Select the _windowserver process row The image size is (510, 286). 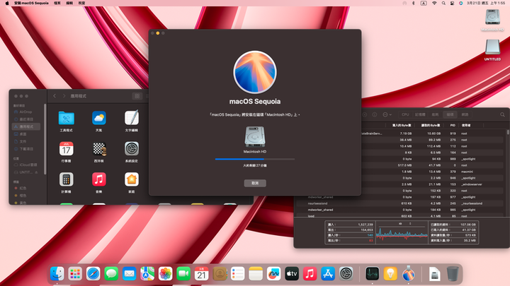point(433,184)
